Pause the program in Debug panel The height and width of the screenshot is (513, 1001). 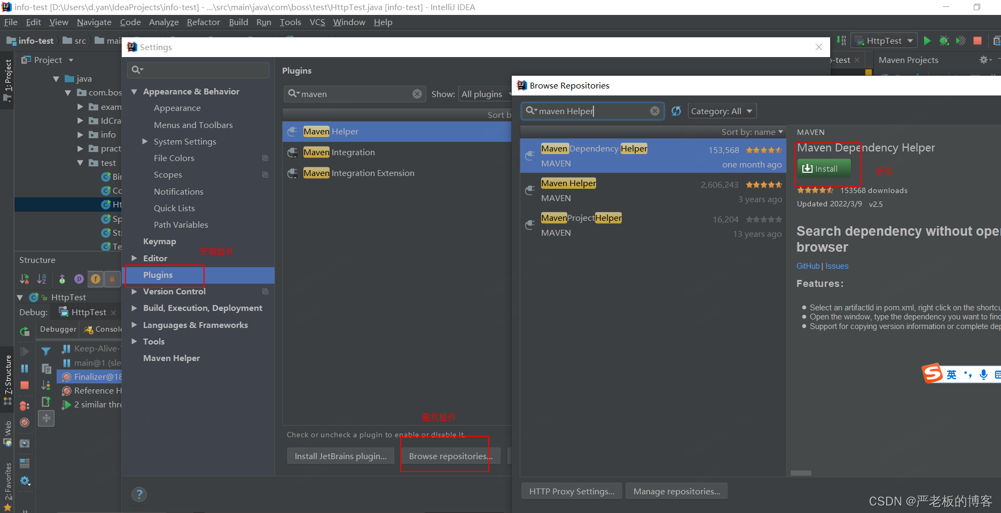click(25, 368)
